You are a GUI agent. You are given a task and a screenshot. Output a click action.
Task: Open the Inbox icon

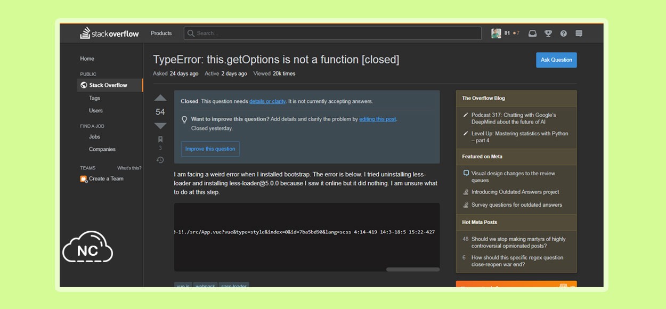(x=532, y=33)
